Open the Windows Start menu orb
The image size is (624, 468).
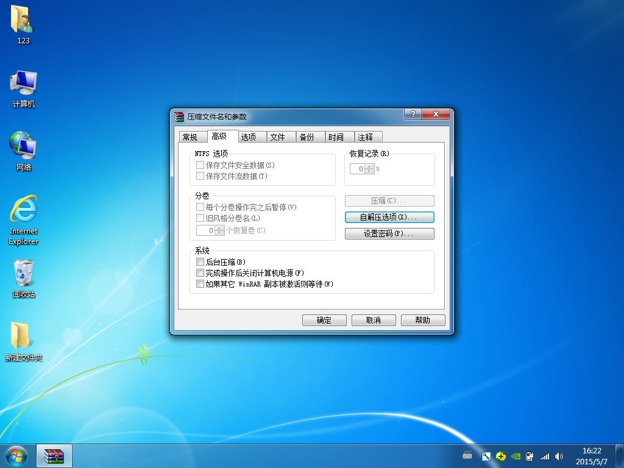pyautogui.click(x=16, y=456)
